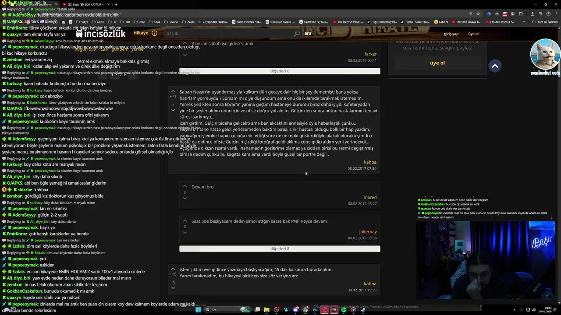This screenshot has height=315, width=561.
Task: Click timestamp '08.02.2017 15:59'
Action: tap(362, 290)
